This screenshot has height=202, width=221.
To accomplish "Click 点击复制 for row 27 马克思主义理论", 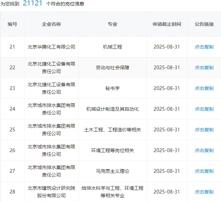I will [x=204, y=171].
